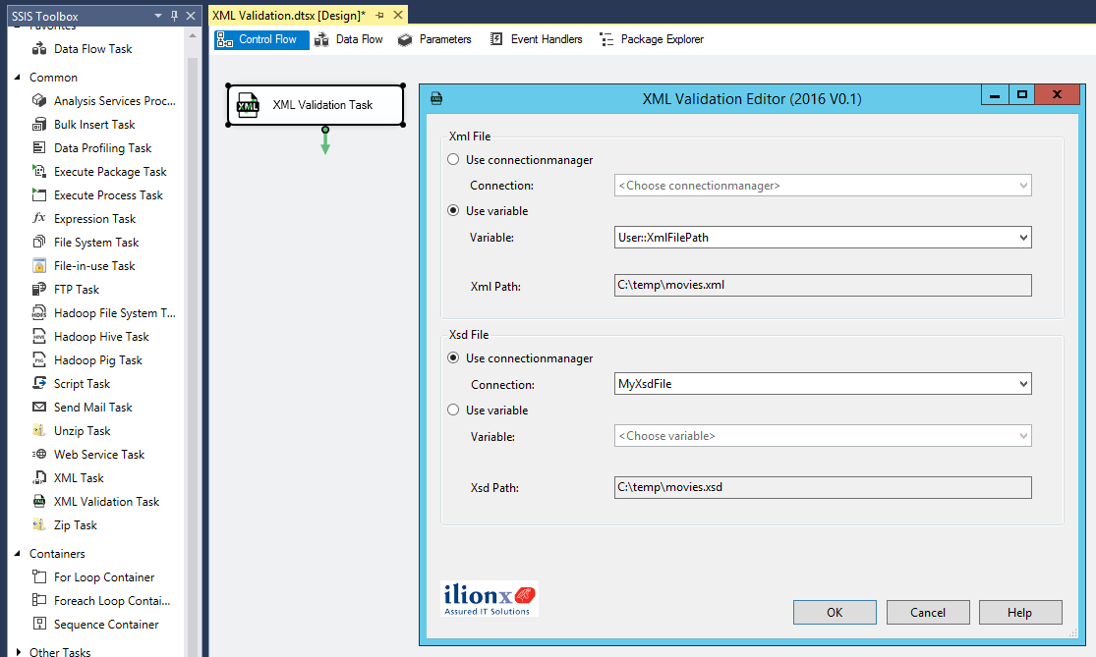Collapse the Common toolbox group
The image size is (1096, 657).
[x=18, y=77]
